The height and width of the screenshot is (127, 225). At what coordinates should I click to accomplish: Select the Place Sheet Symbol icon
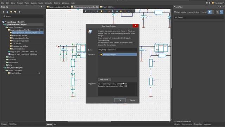pyautogui.click(x=117, y=11)
